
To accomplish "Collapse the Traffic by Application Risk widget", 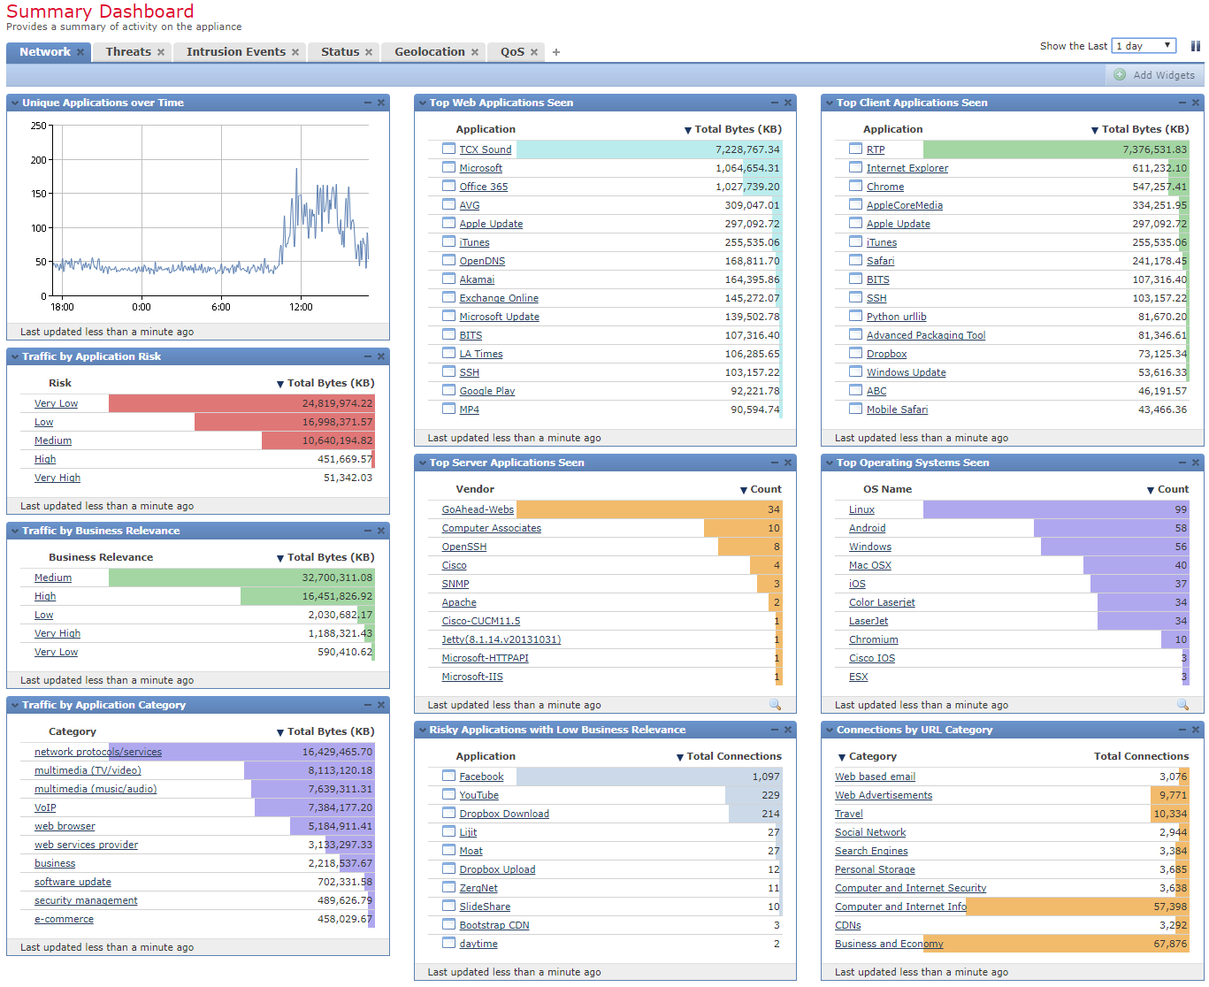I will tap(367, 356).
